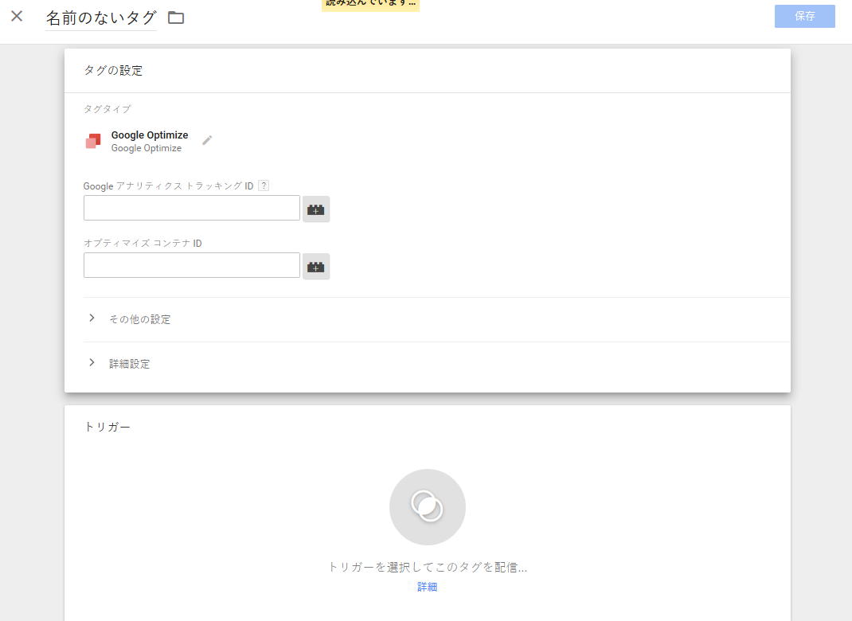Close the tag editor with the X icon
The width and height of the screenshot is (852, 621).
tap(17, 16)
